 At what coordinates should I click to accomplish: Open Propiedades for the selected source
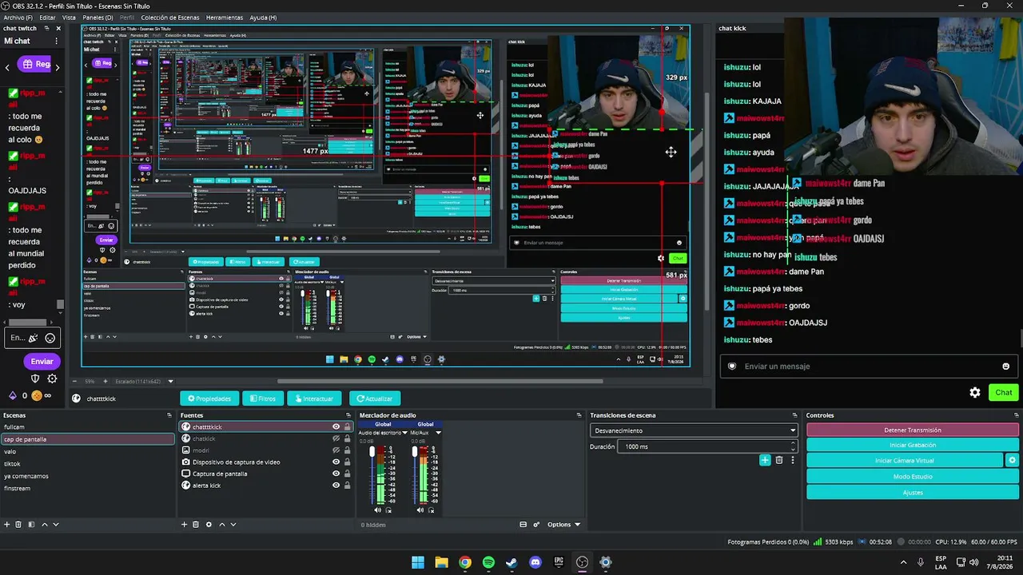(x=209, y=399)
